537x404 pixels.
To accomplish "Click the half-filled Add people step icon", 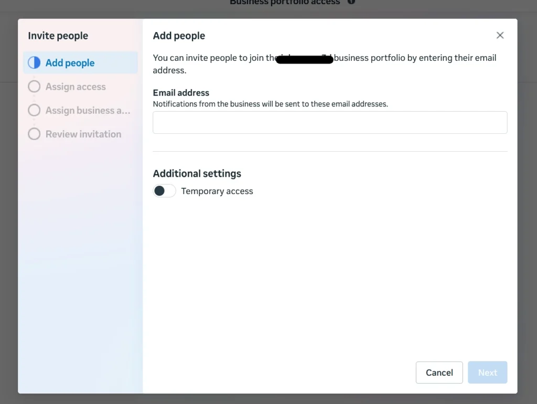I will [34, 63].
